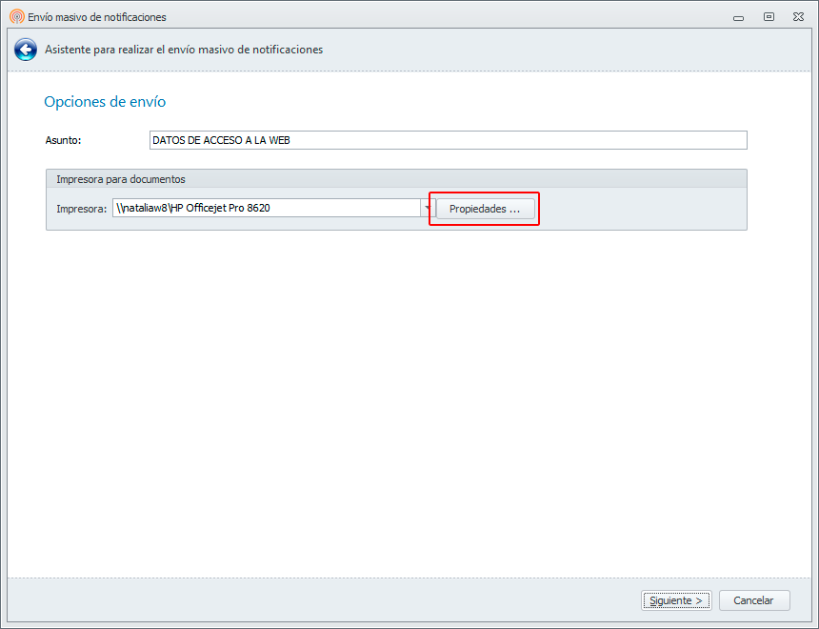
Task: Click the app icon in title bar
Action: (17, 17)
